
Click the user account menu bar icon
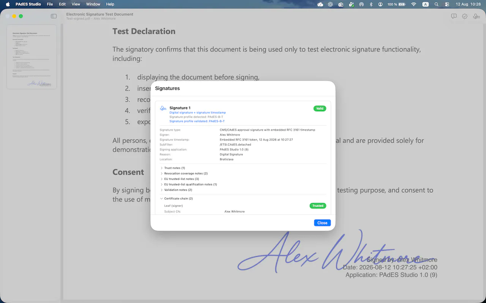tap(380, 4)
